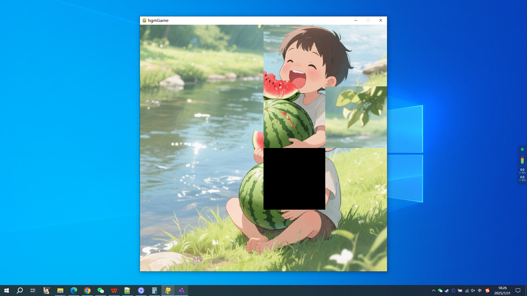Click the Search icon on the taskbar
Image resolution: width=527 pixels, height=296 pixels.
[19, 291]
